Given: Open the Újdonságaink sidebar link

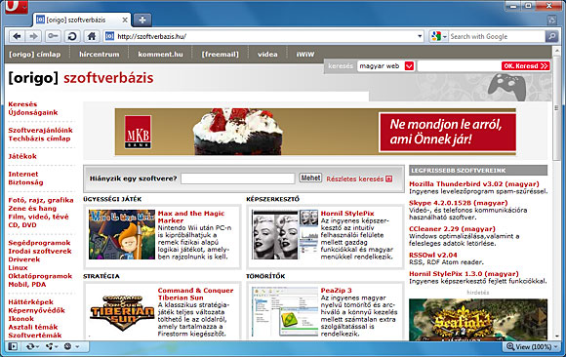Looking at the screenshot, I should point(33,112).
